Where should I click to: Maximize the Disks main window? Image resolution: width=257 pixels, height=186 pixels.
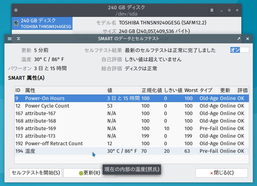[x=229, y=10]
